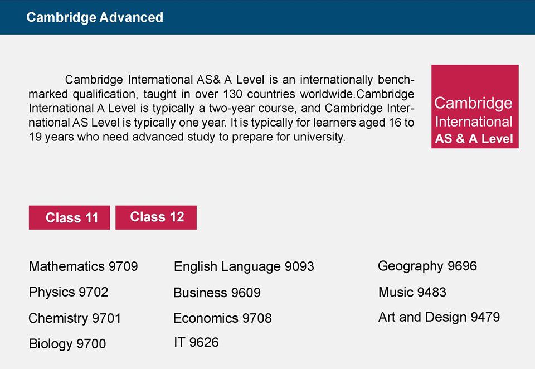Open the IT 9626 subject
The height and width of the screenshot is (369, 535).
click(196, 342)
